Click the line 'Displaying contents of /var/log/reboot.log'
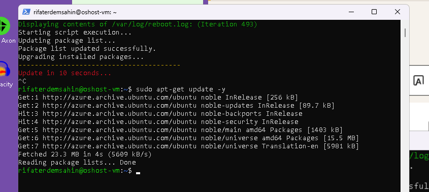Image resolution: width=429 pixels, height=192 pixels. coord(138,24)
